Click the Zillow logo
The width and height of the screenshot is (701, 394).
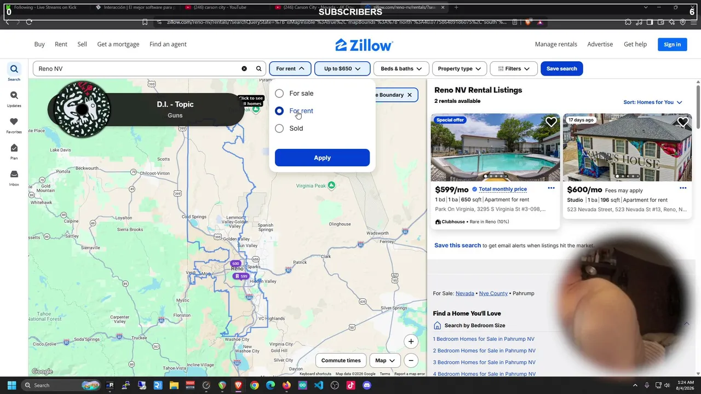click(x=364, y=45)
